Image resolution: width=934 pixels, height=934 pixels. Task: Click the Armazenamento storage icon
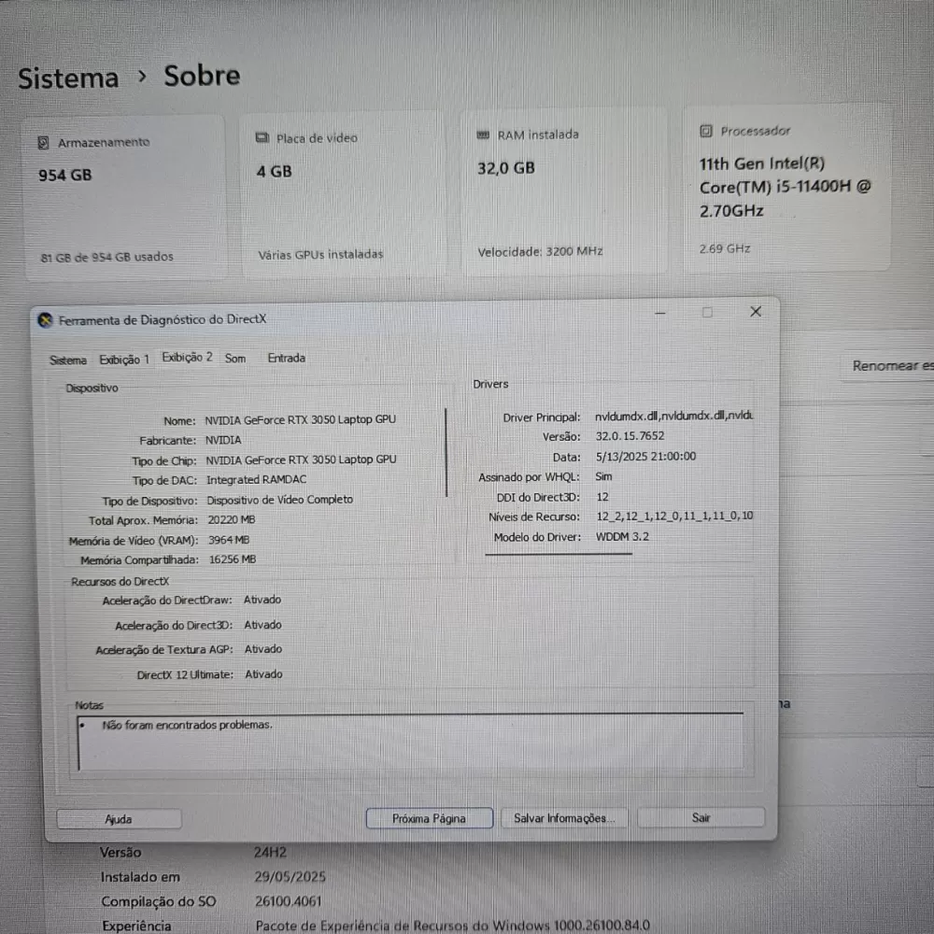43,143
